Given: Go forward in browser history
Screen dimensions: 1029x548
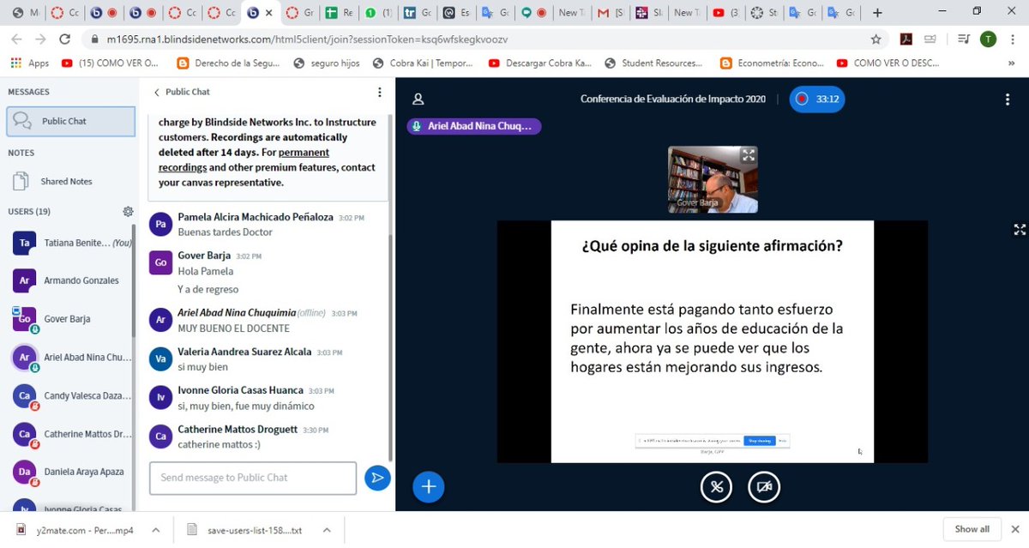Looking at the screenshot, I should point(41,39).
